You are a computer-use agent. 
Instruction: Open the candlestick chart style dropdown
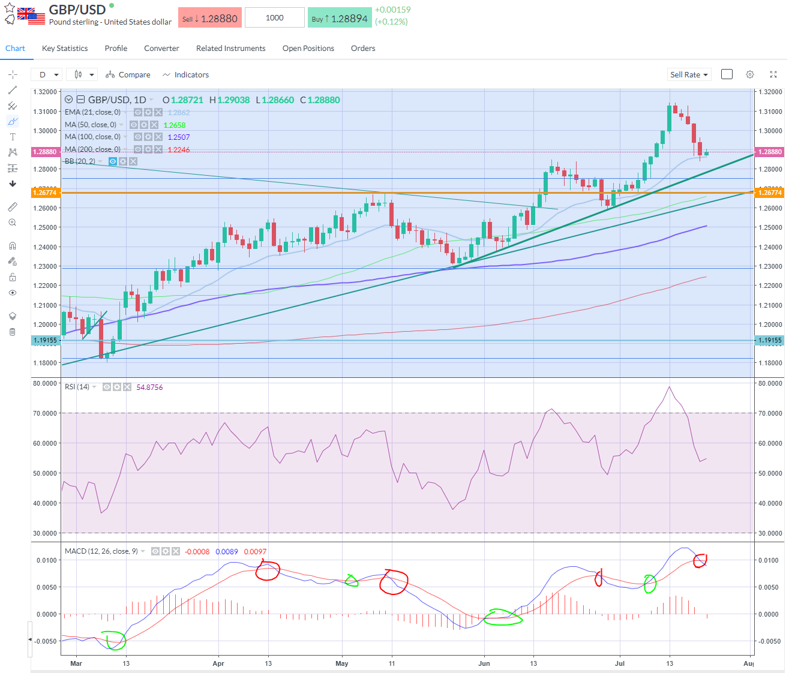pyautogui.click(x=83, y=74)
